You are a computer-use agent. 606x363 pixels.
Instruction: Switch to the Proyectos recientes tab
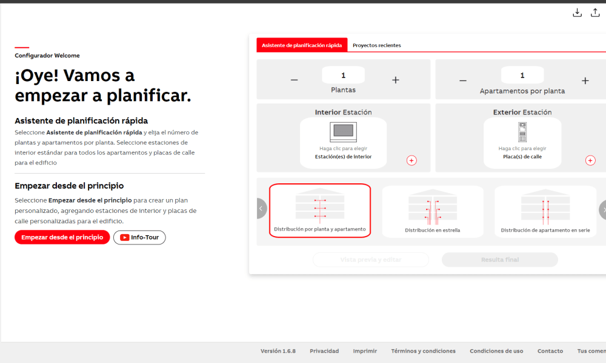(x=377, y=45)
